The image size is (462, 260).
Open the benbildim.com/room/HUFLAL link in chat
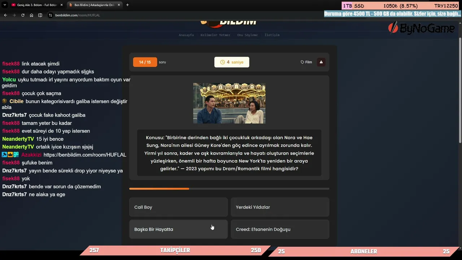85,155
